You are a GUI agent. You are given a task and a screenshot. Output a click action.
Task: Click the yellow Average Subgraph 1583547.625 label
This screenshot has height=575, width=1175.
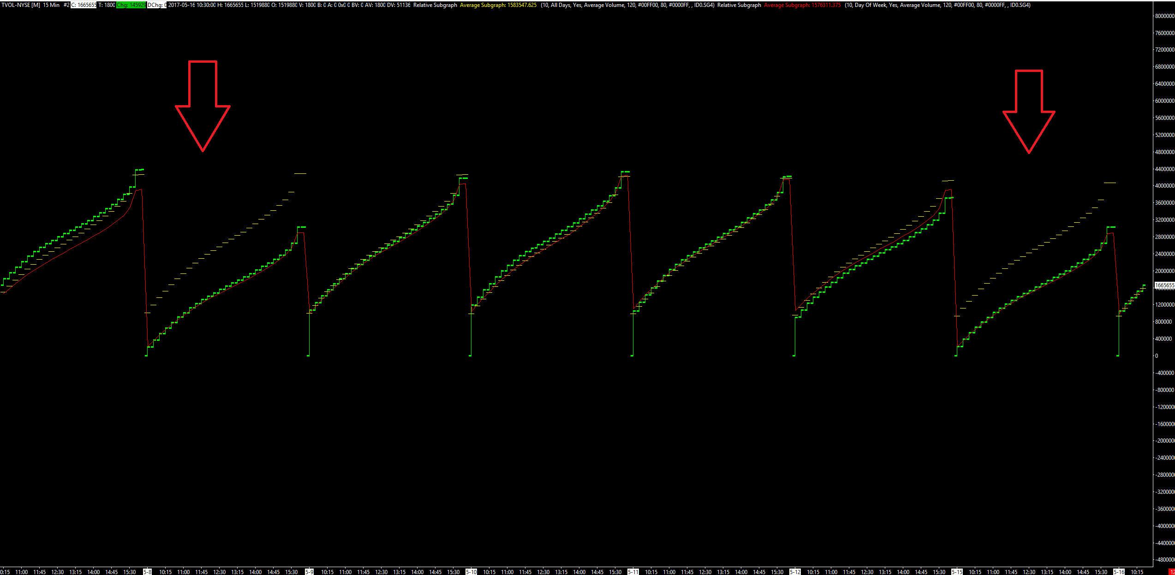click(x=498, y=5)
